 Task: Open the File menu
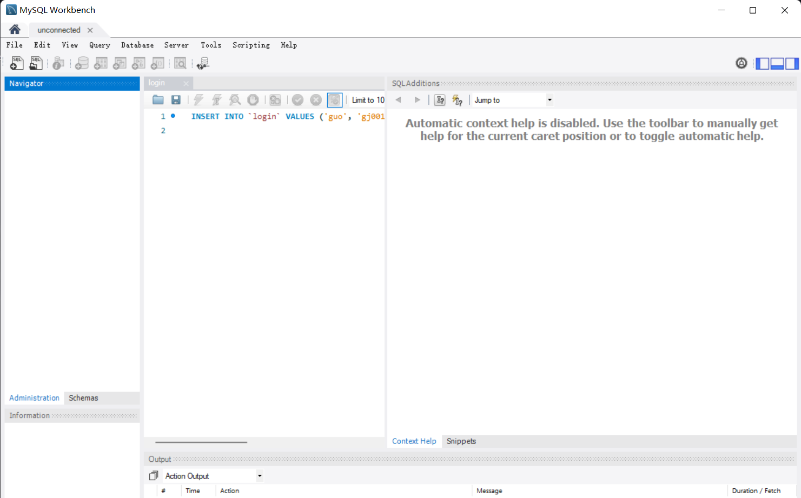pyautogui.click(x=15, y=45)
